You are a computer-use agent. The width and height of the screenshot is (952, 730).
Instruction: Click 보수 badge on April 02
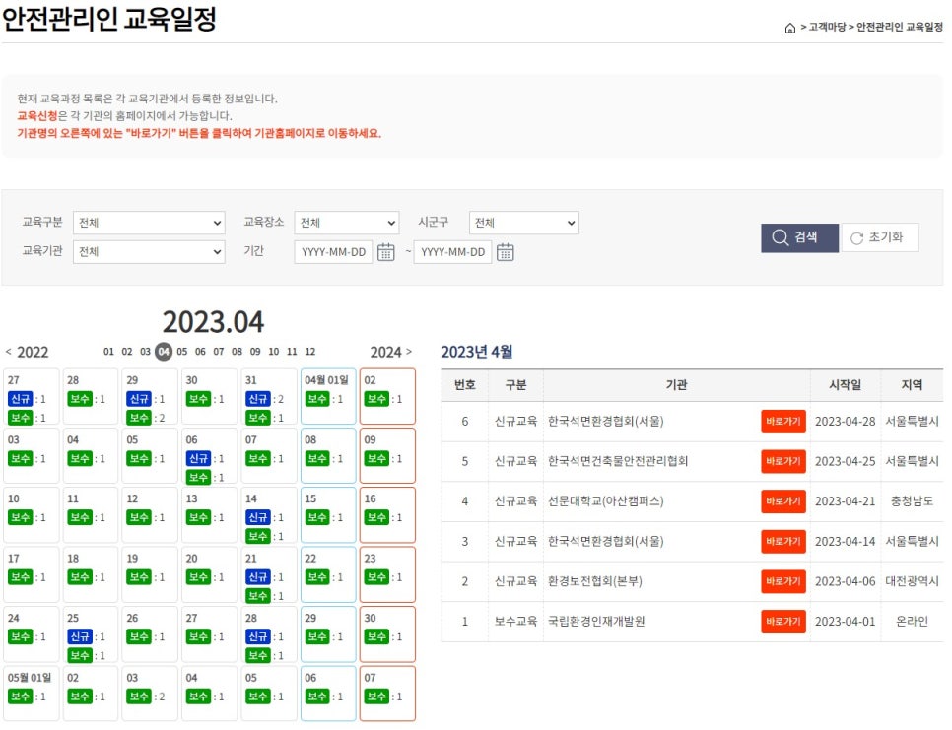pyautogui.click(x=377, y=399)
